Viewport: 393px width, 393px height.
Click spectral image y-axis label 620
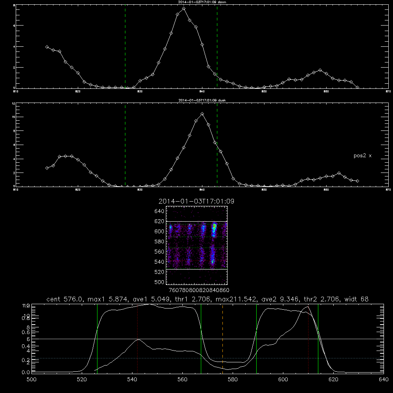(x=159, y=222)
